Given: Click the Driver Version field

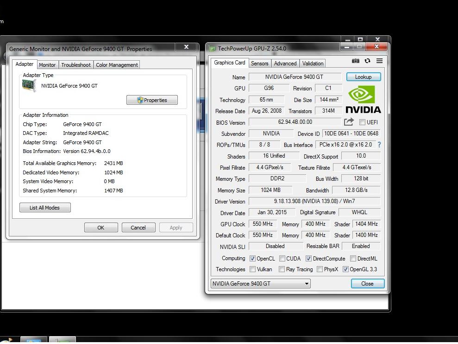Looking at the screenshot, I should click(314, 201).
